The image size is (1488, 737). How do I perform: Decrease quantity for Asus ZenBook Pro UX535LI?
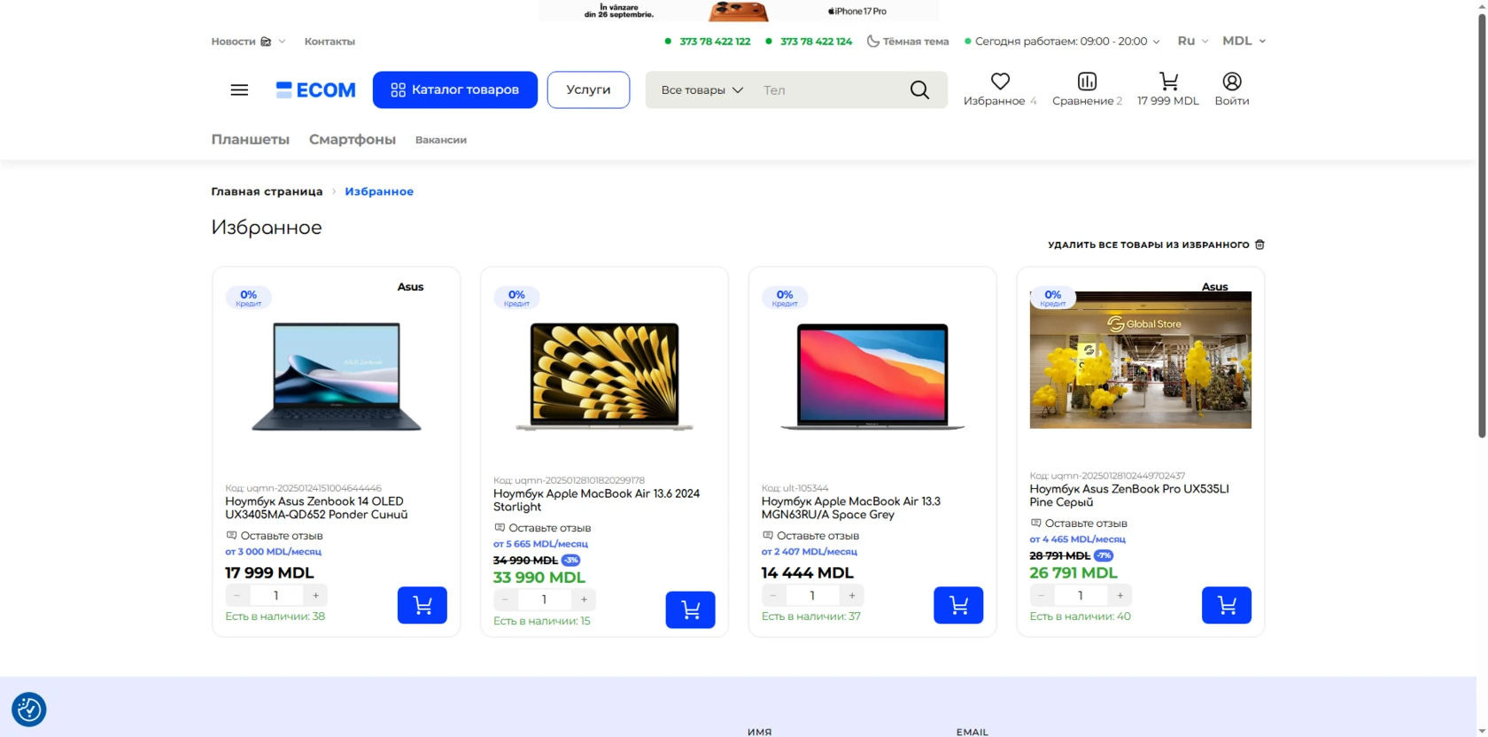coord(1042,595)
